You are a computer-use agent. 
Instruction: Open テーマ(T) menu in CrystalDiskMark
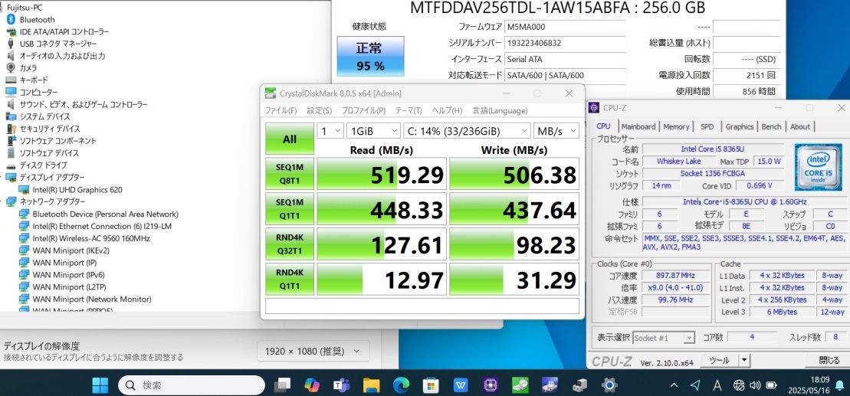[x=409, y=110]
